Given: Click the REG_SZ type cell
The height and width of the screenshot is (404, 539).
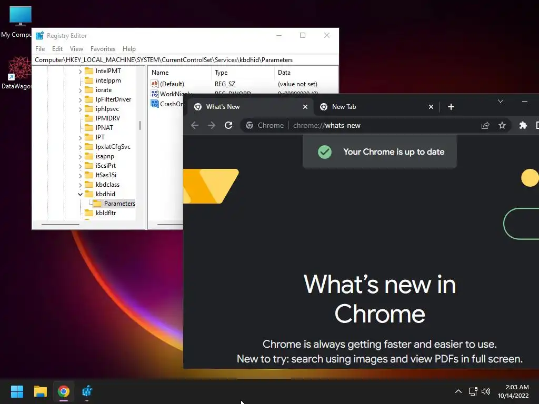Looking at the screenshot, I should [225, 84].
